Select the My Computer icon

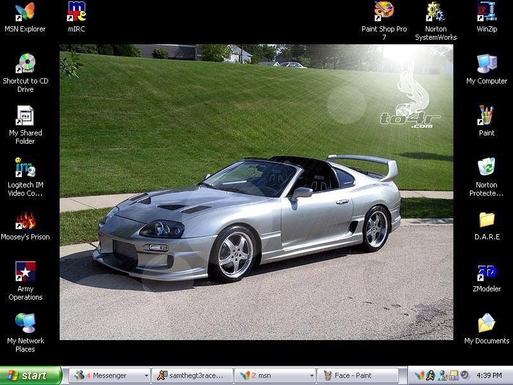coord(487,64)
